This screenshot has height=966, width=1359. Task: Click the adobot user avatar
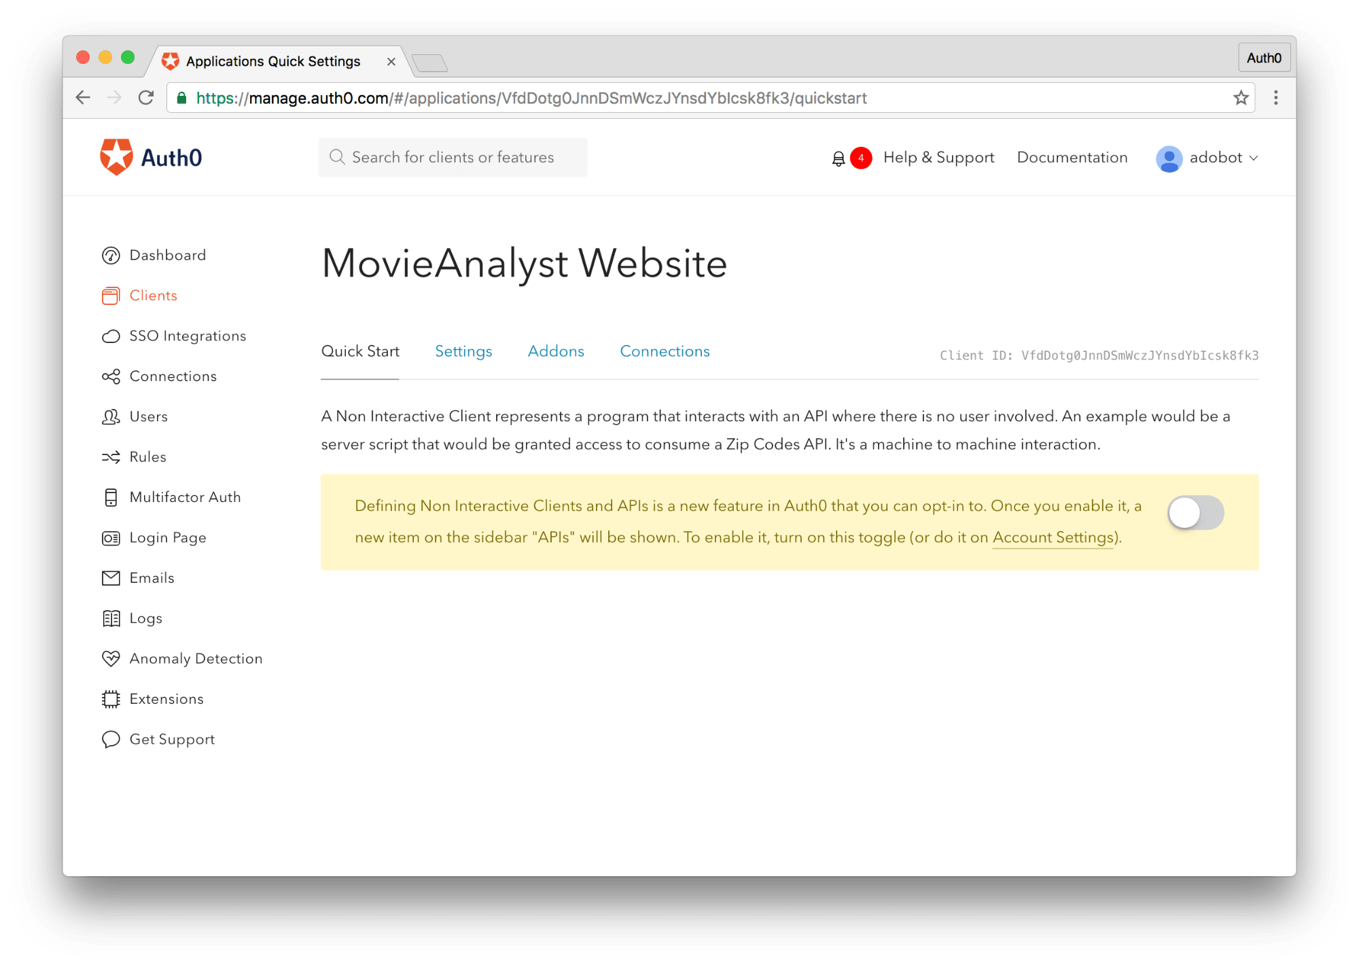(1169, 158)
